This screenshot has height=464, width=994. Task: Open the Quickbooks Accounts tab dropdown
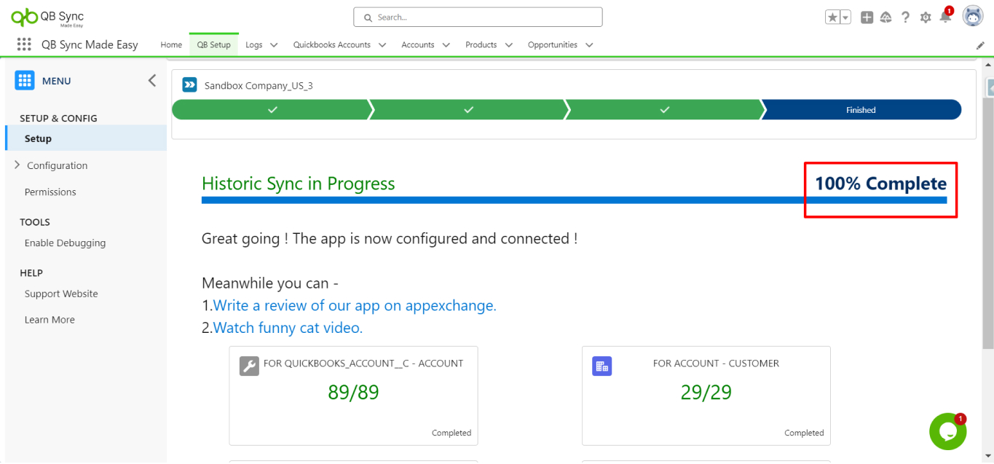[384, 45]
